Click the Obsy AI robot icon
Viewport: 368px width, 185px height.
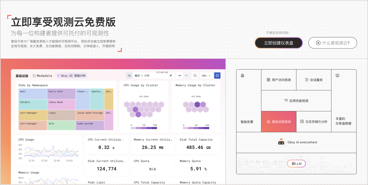pos(281,143)
